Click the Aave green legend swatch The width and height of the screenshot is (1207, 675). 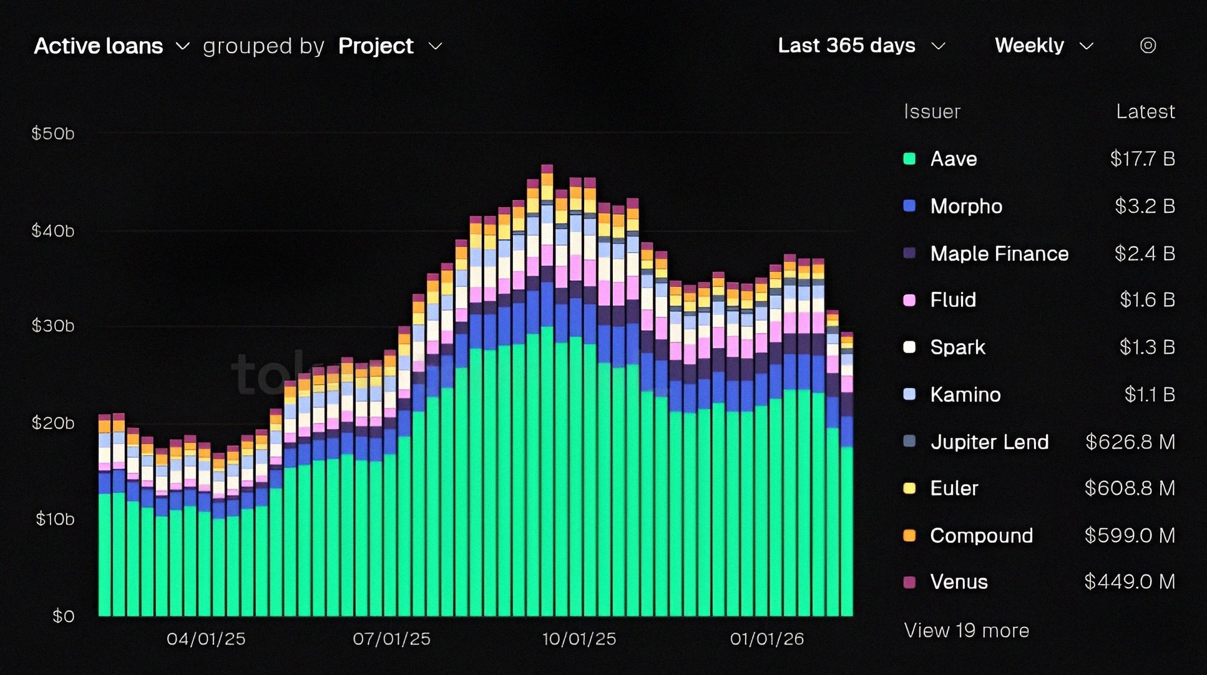coord(909,158)
